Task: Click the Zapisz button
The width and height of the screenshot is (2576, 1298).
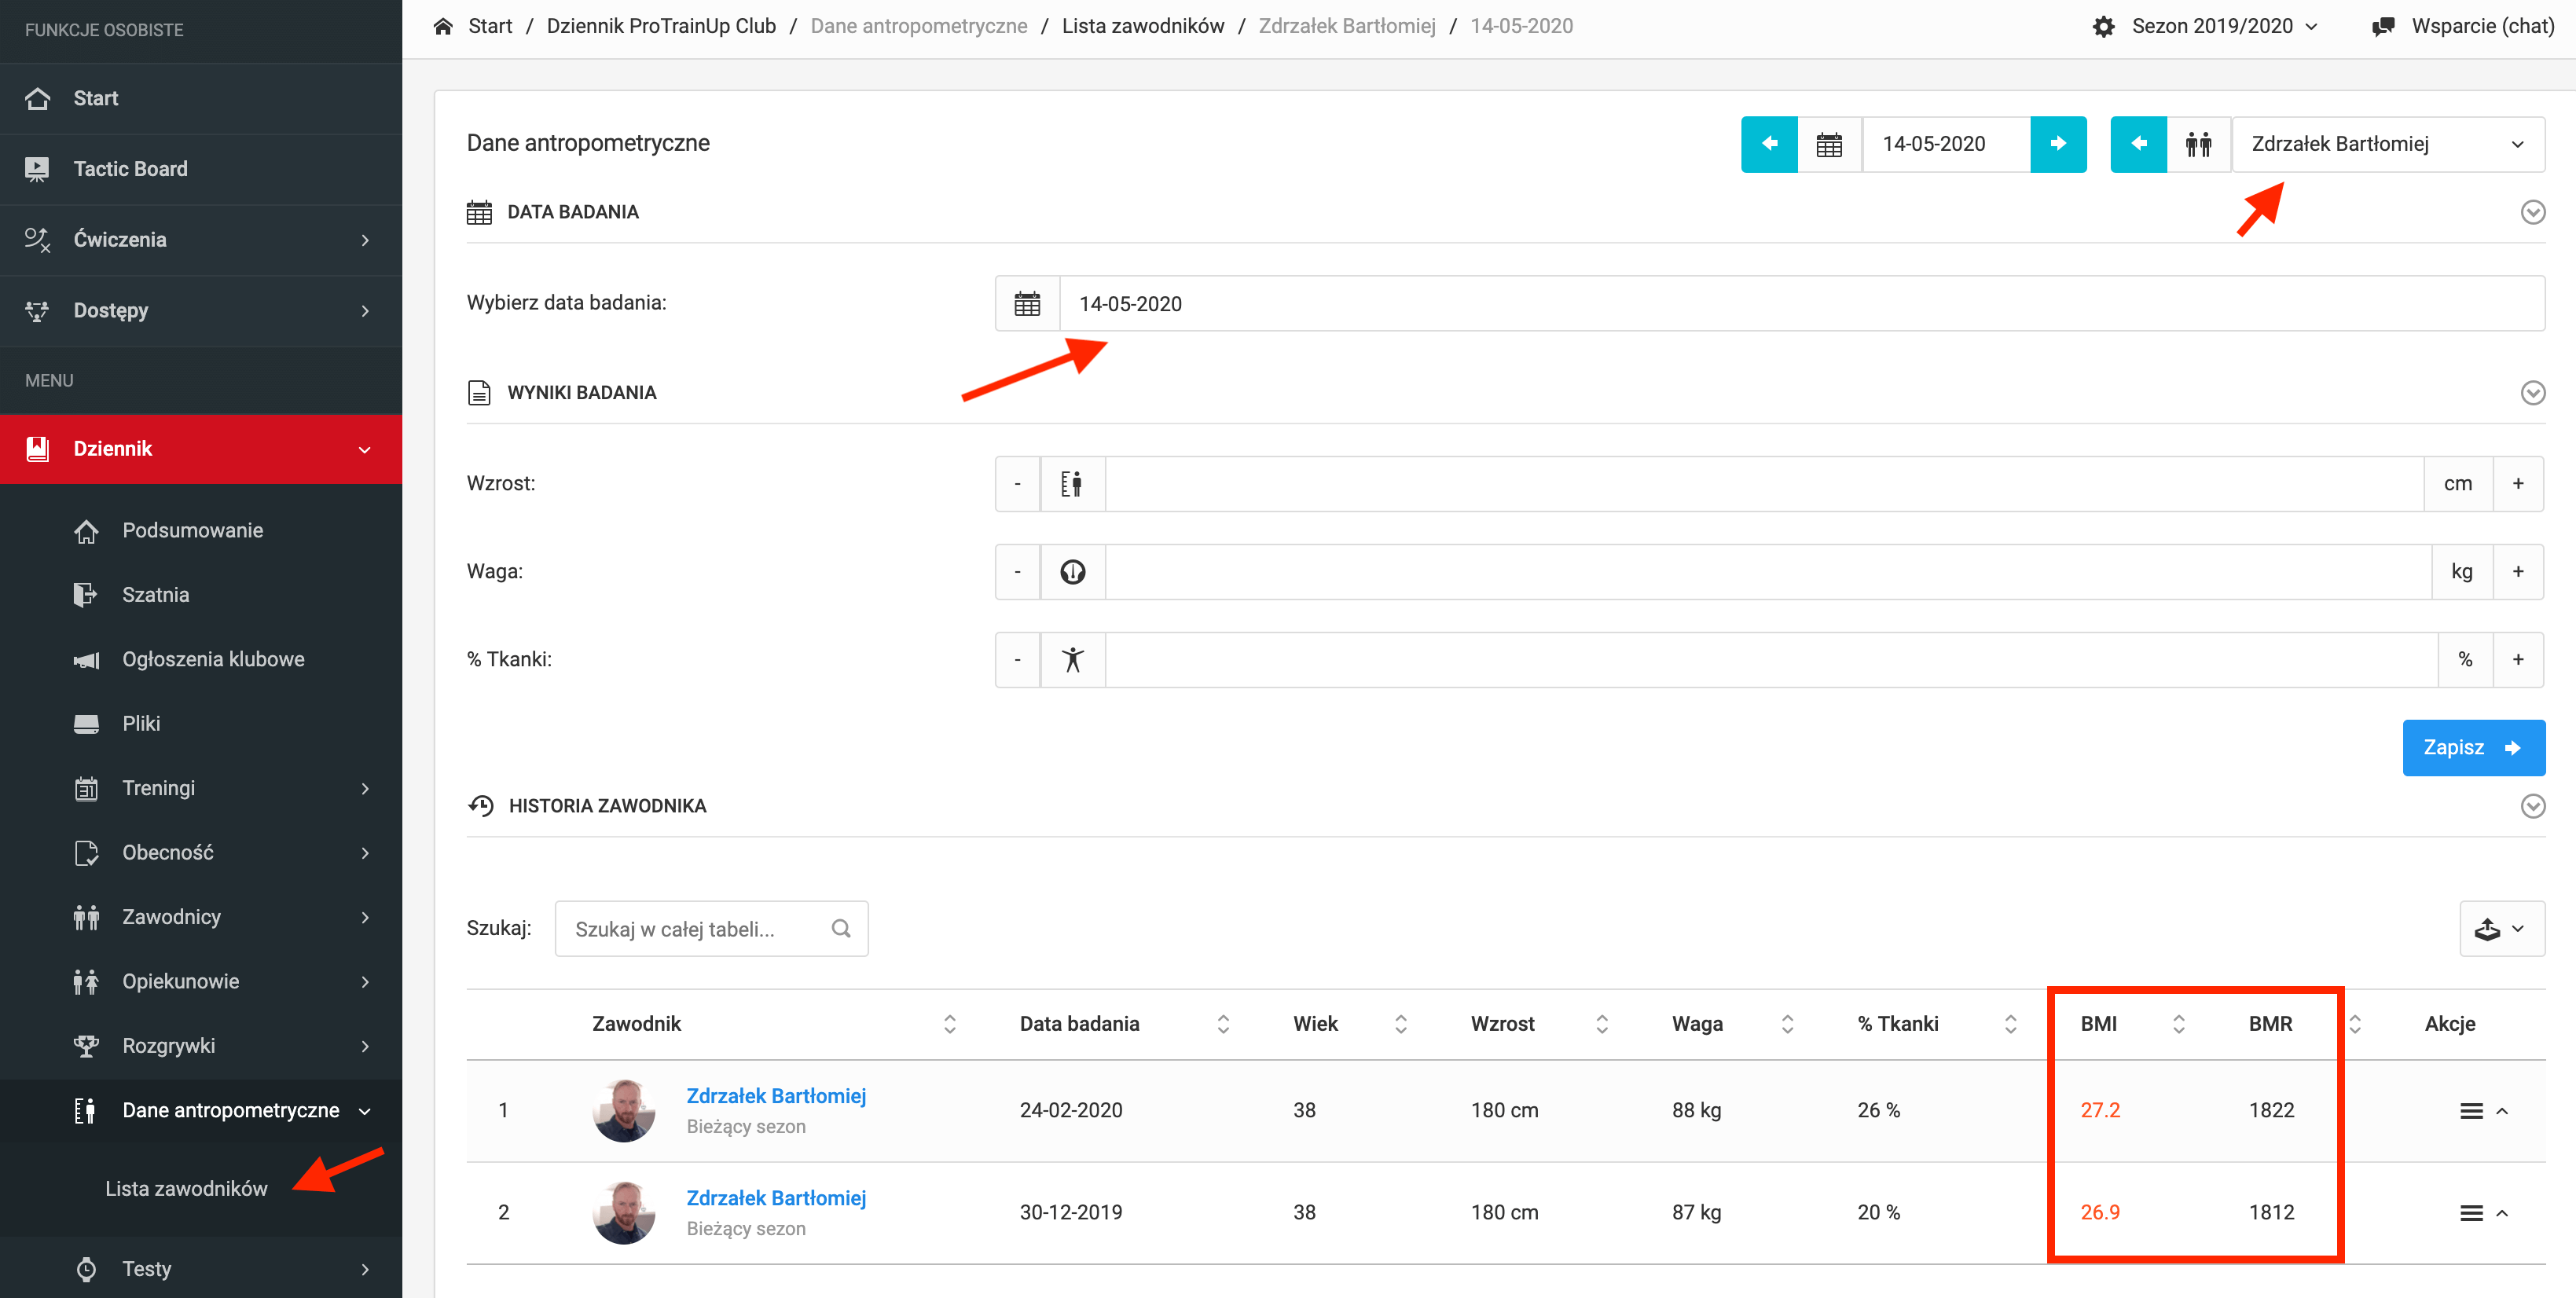Action: point(2472,748)
